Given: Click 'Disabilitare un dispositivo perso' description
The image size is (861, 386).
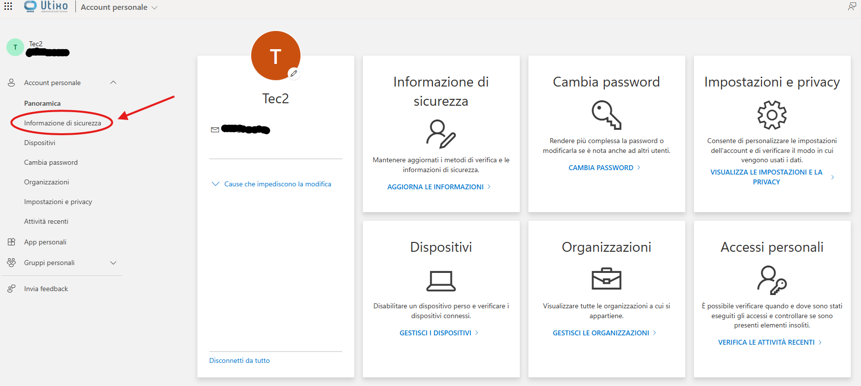Looking at the screenshot, I should pos(441,311).
